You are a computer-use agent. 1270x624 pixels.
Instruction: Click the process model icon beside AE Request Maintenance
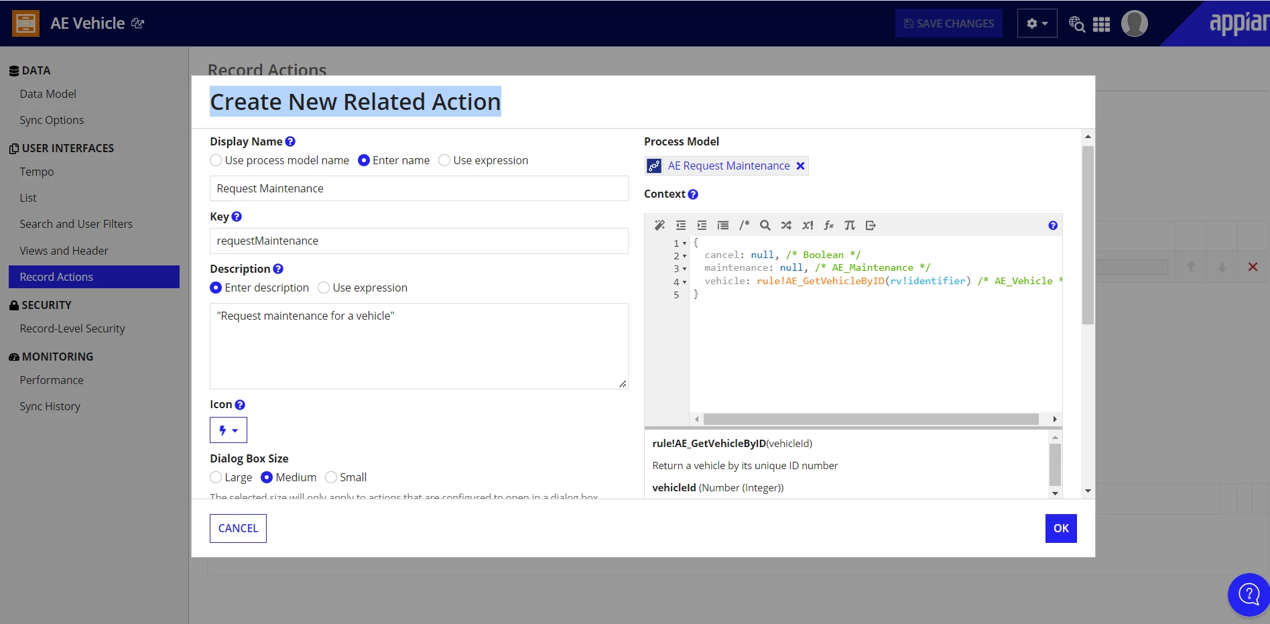(654, 166)
